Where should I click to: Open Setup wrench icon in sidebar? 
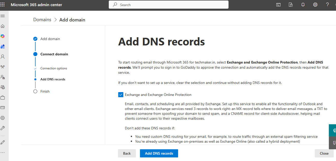[x=3, y=128]
